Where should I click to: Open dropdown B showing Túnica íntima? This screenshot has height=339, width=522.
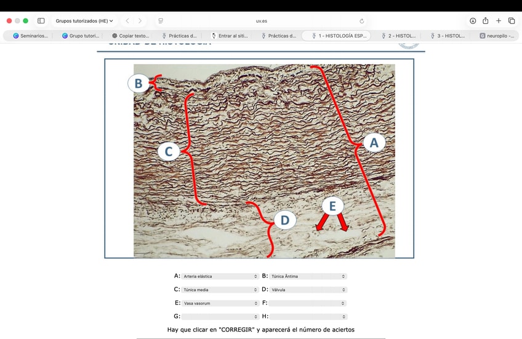(308, 276)
